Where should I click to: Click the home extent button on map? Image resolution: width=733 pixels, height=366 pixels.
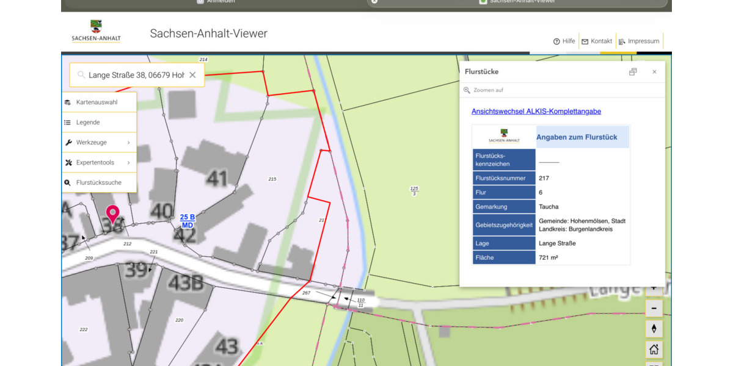[654, 350]
